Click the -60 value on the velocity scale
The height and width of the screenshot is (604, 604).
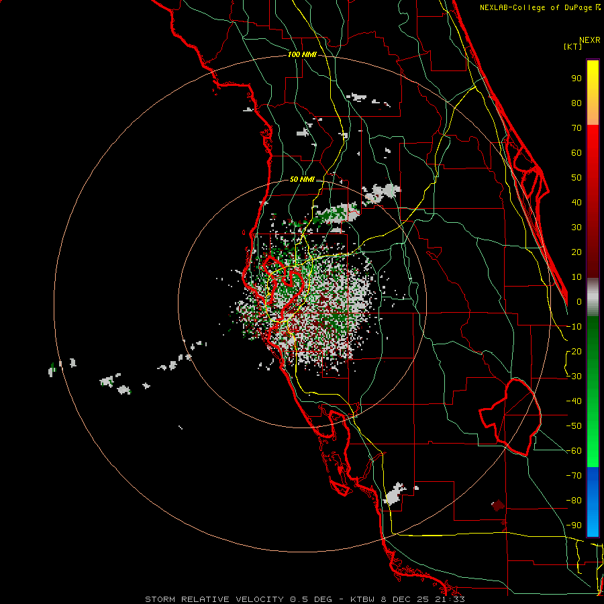tap(574, 451)
